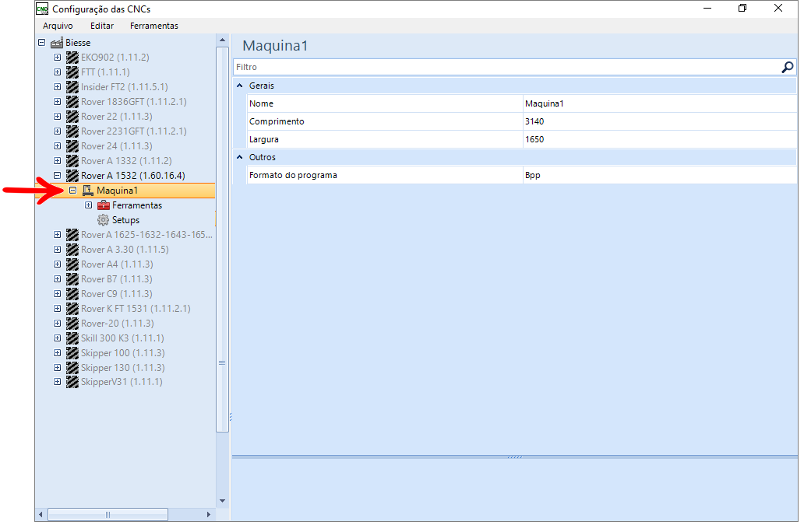804x525 pixels.
Task: Click the Formato do programa label
Action: tap(293, 175)
